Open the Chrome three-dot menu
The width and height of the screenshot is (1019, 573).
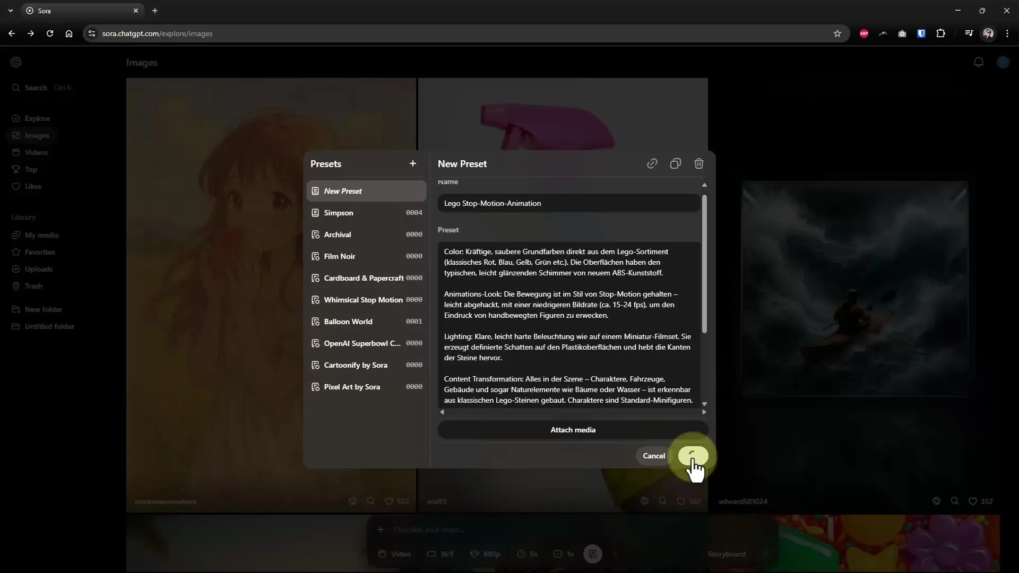coord(1007,33)
